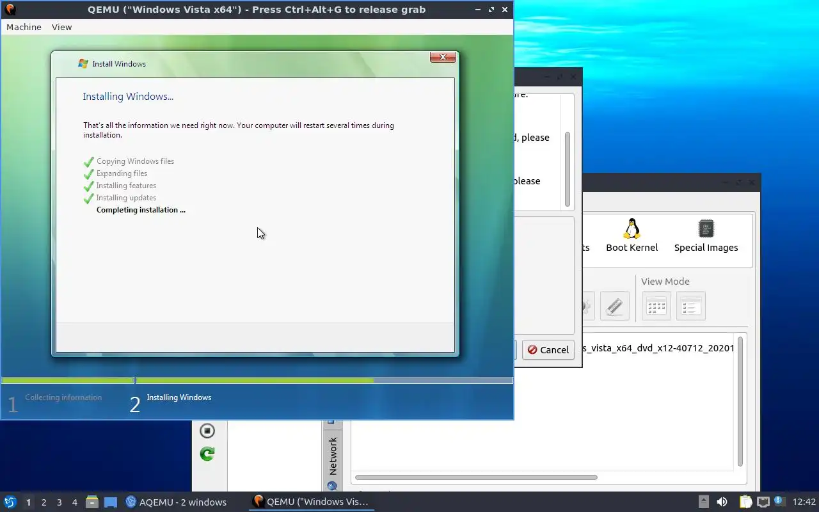Viewport: 819px width, 512px height.
Task: Click the Cancel button in AQEMU dialog
Action: pos(548,349)
